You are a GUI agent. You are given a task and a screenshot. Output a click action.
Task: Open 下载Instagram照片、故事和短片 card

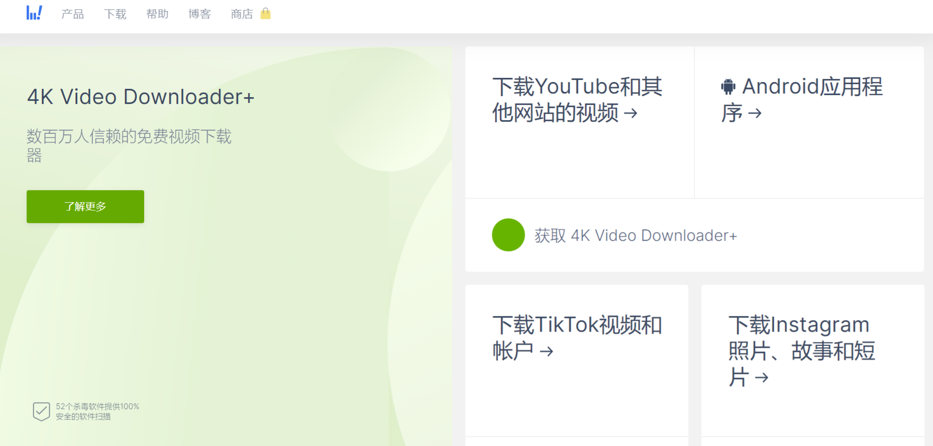click(813, 360)
